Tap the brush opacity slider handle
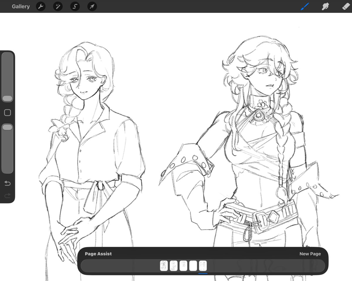 [x=7, y=127]
